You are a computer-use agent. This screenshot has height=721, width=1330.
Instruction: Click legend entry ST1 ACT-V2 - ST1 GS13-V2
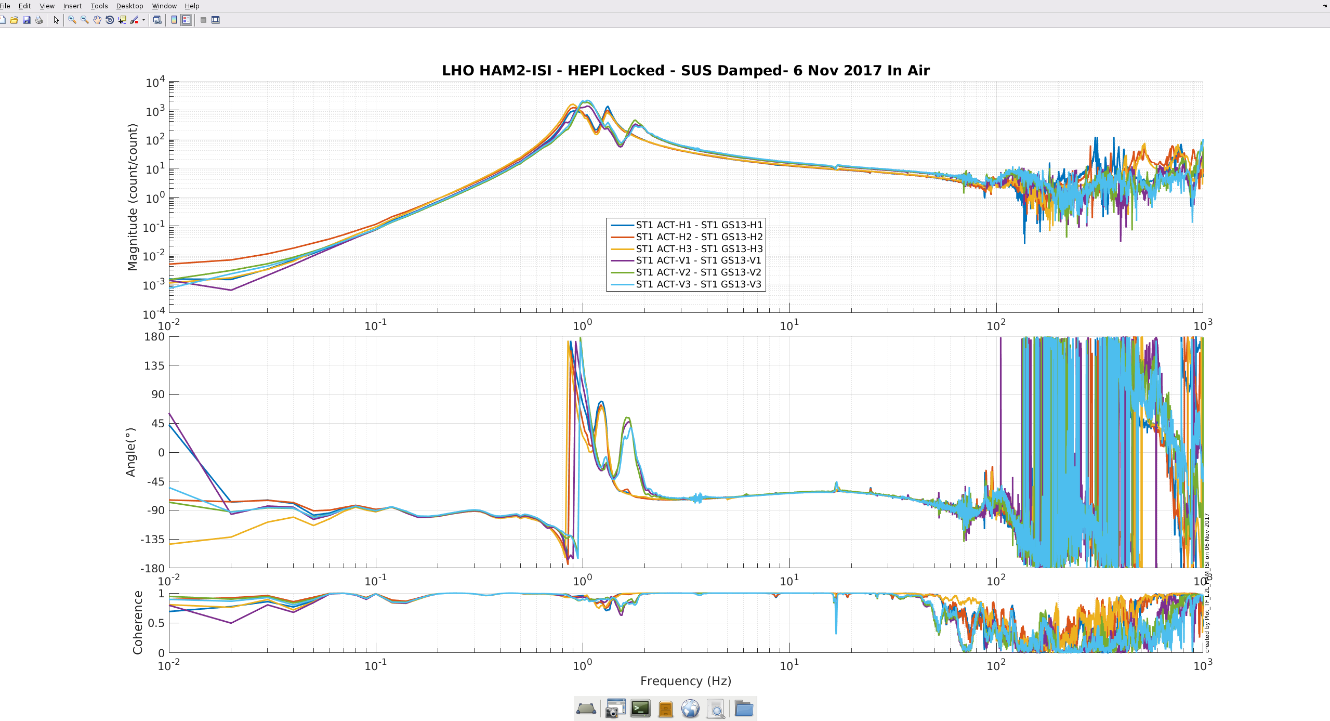click(x=686, y=272)
